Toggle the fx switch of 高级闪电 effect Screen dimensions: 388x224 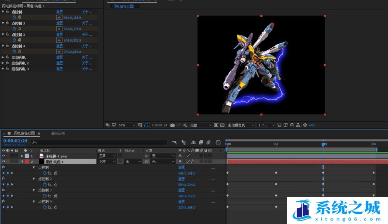[7, 57]
